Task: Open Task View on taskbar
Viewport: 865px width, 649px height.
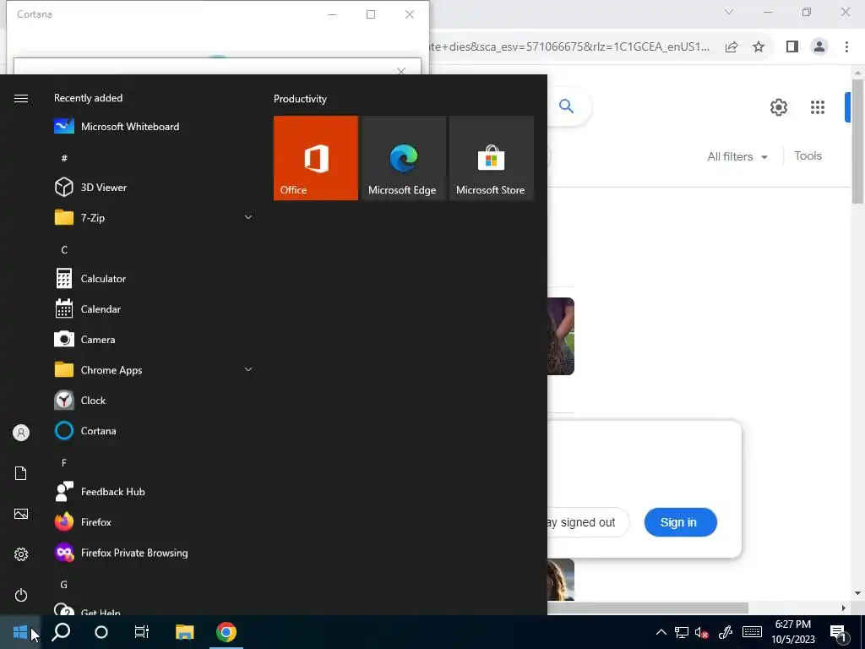Action: (x=142, y=632)
